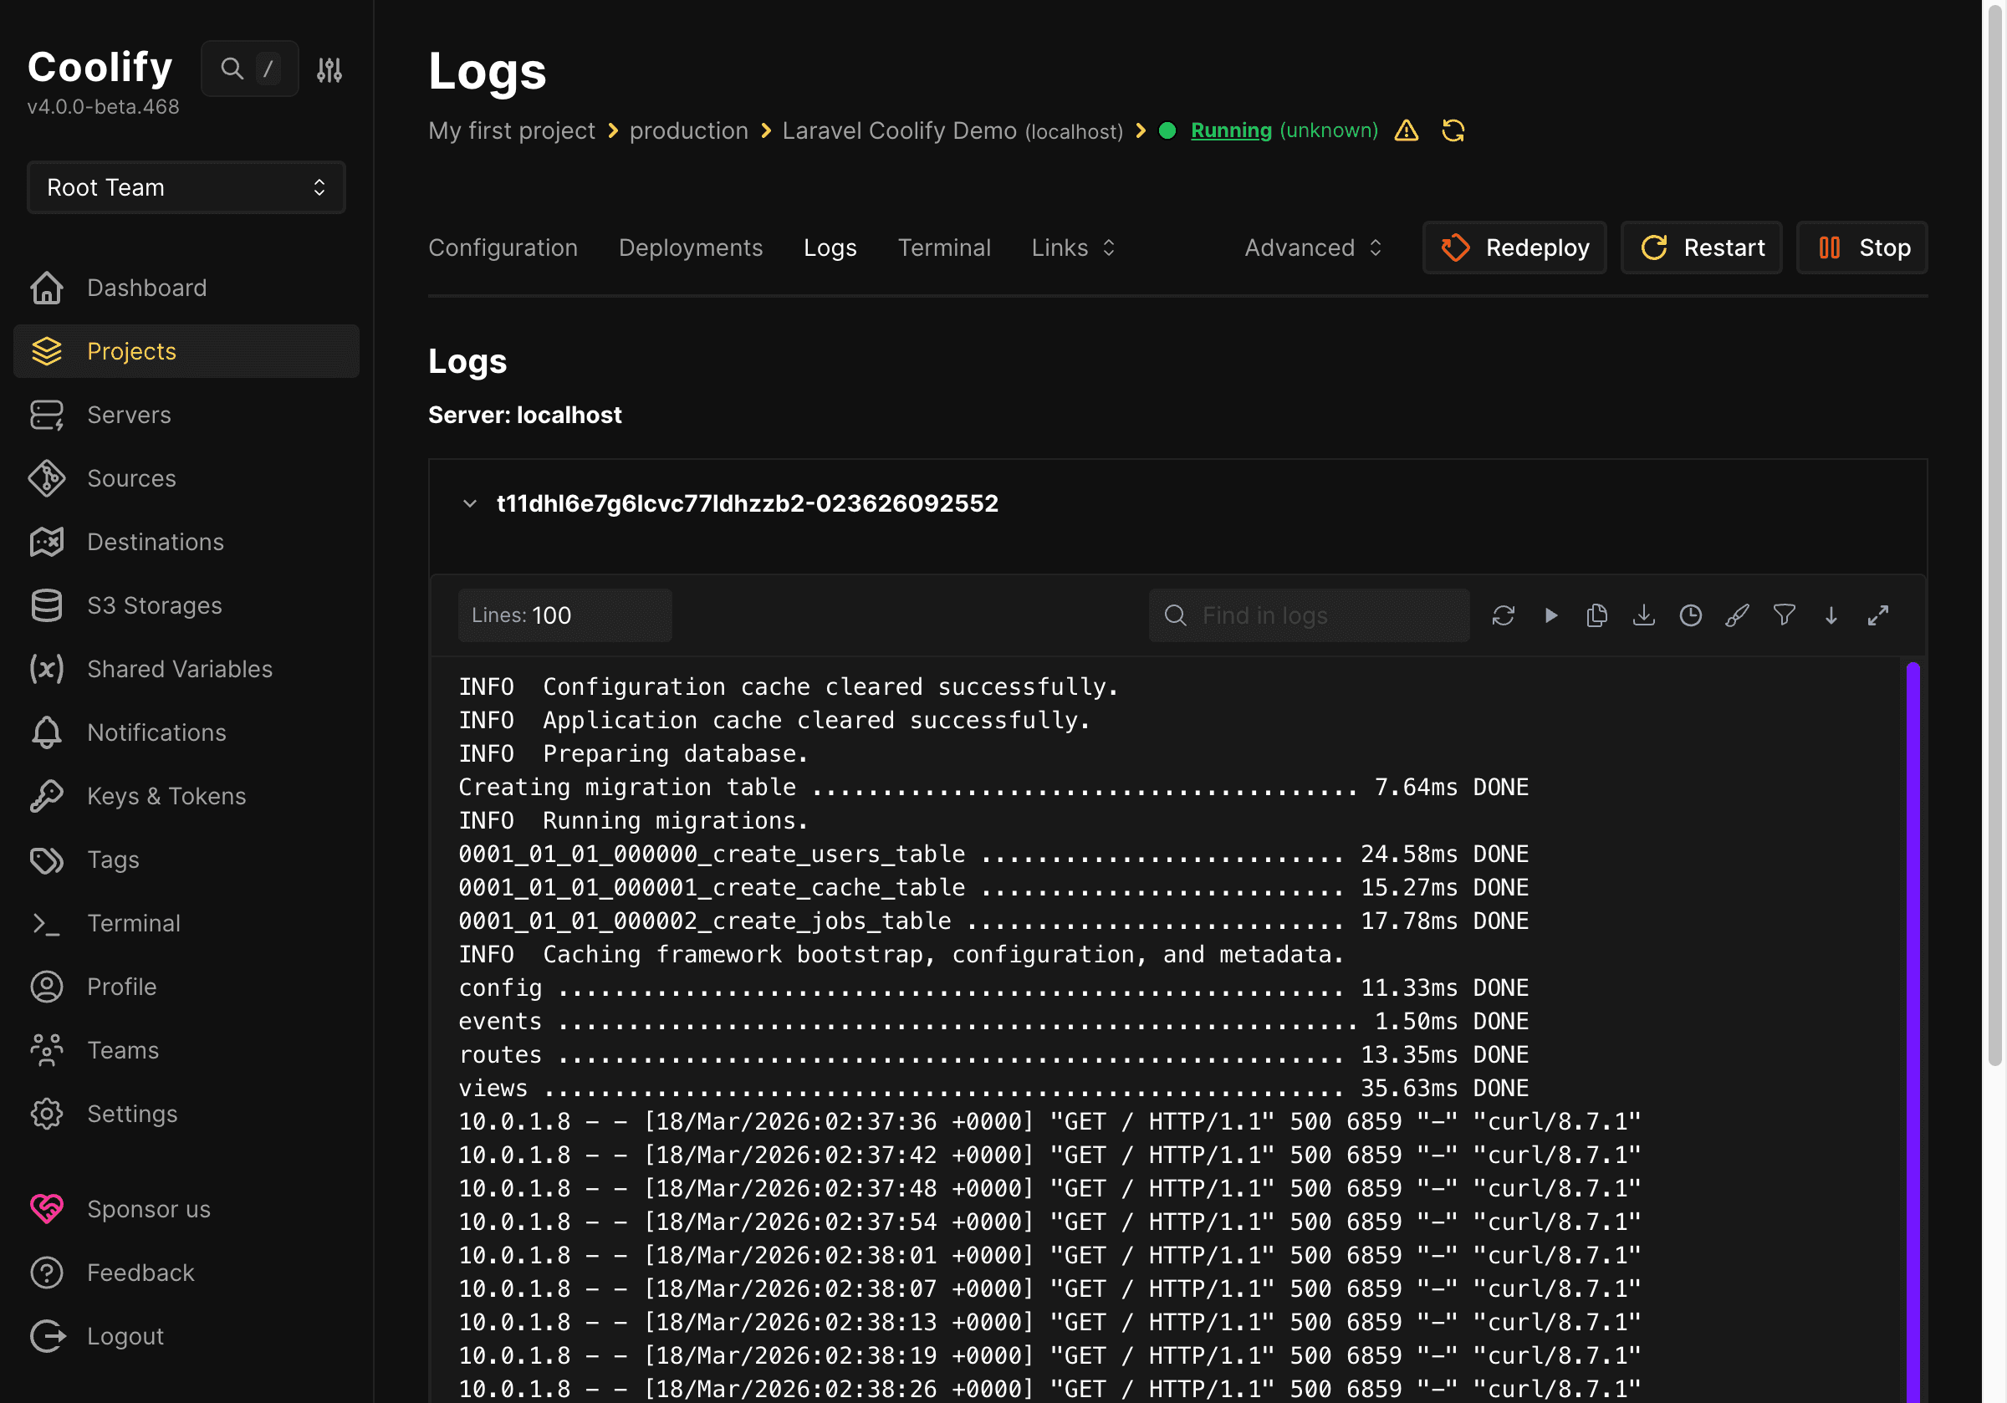Filter the log entries
Screen dimensions: 2007x1403
click(1785, 615)
